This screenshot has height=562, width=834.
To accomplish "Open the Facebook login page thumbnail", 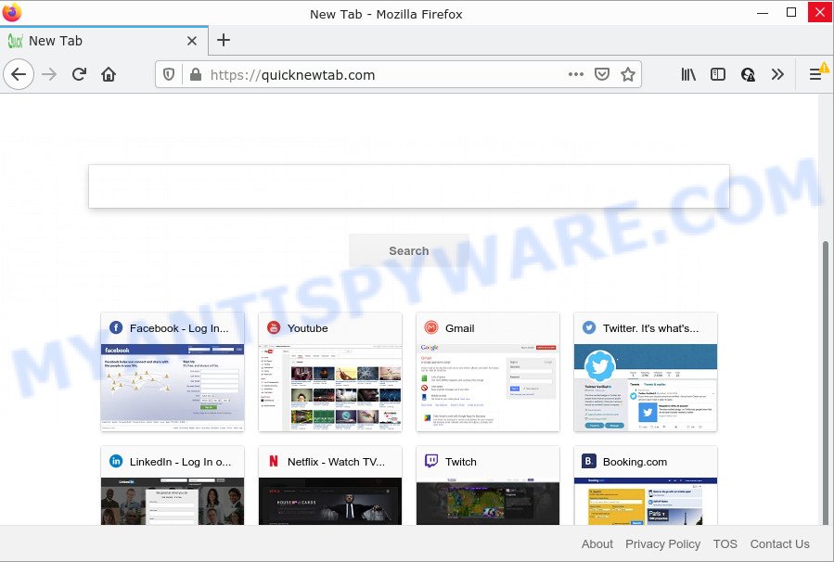I will [173, 388].
